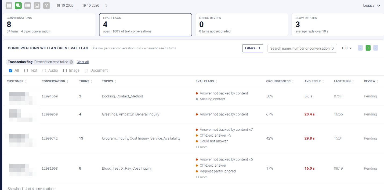Click the branching flow split icon

click(x=46, y=5)
